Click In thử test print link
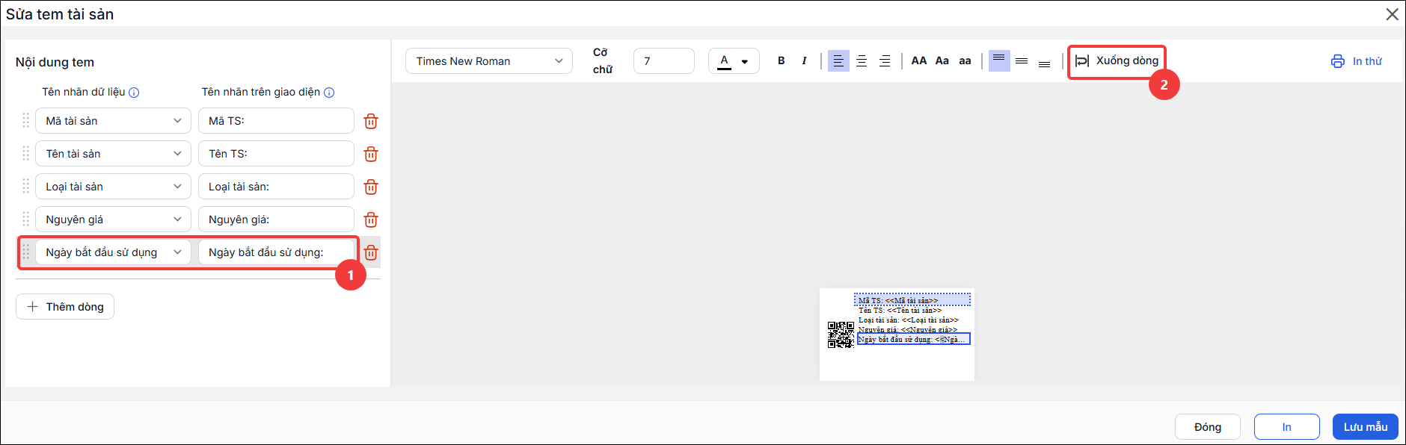Viewport: 1406px width, 445px height. click(1357, 61)
